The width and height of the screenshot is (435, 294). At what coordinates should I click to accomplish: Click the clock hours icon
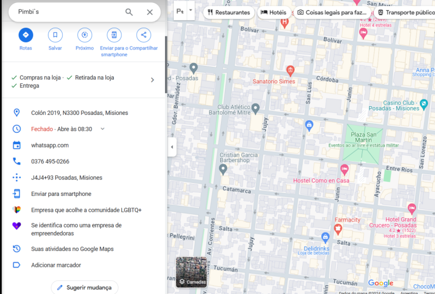[x=17, y=128]
